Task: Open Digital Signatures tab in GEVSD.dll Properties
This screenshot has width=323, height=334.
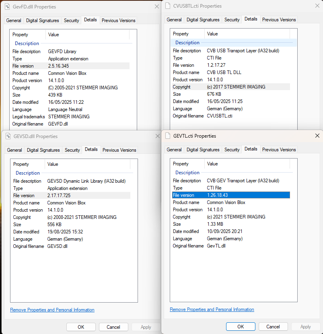Action: point(43,150)
